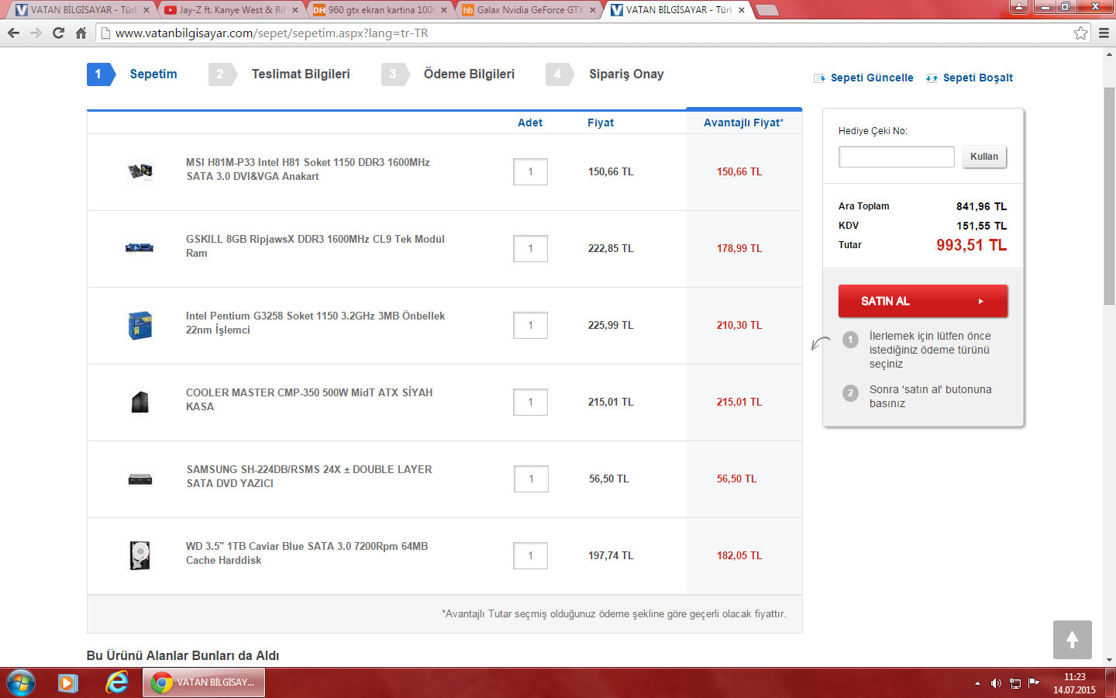Click the volume speaker tray icon
1116x698 pixels.
click(x=996, y=683)
